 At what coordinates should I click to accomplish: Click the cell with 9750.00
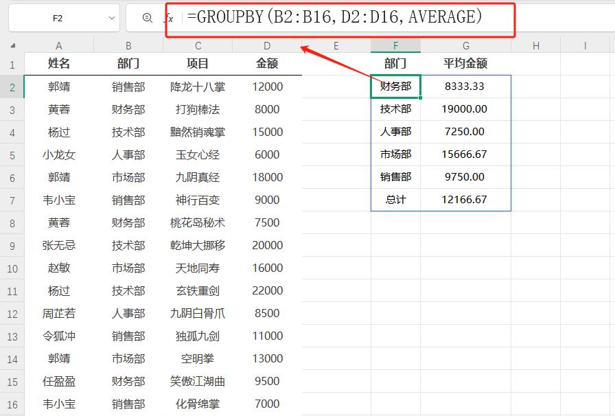[465, 177]
